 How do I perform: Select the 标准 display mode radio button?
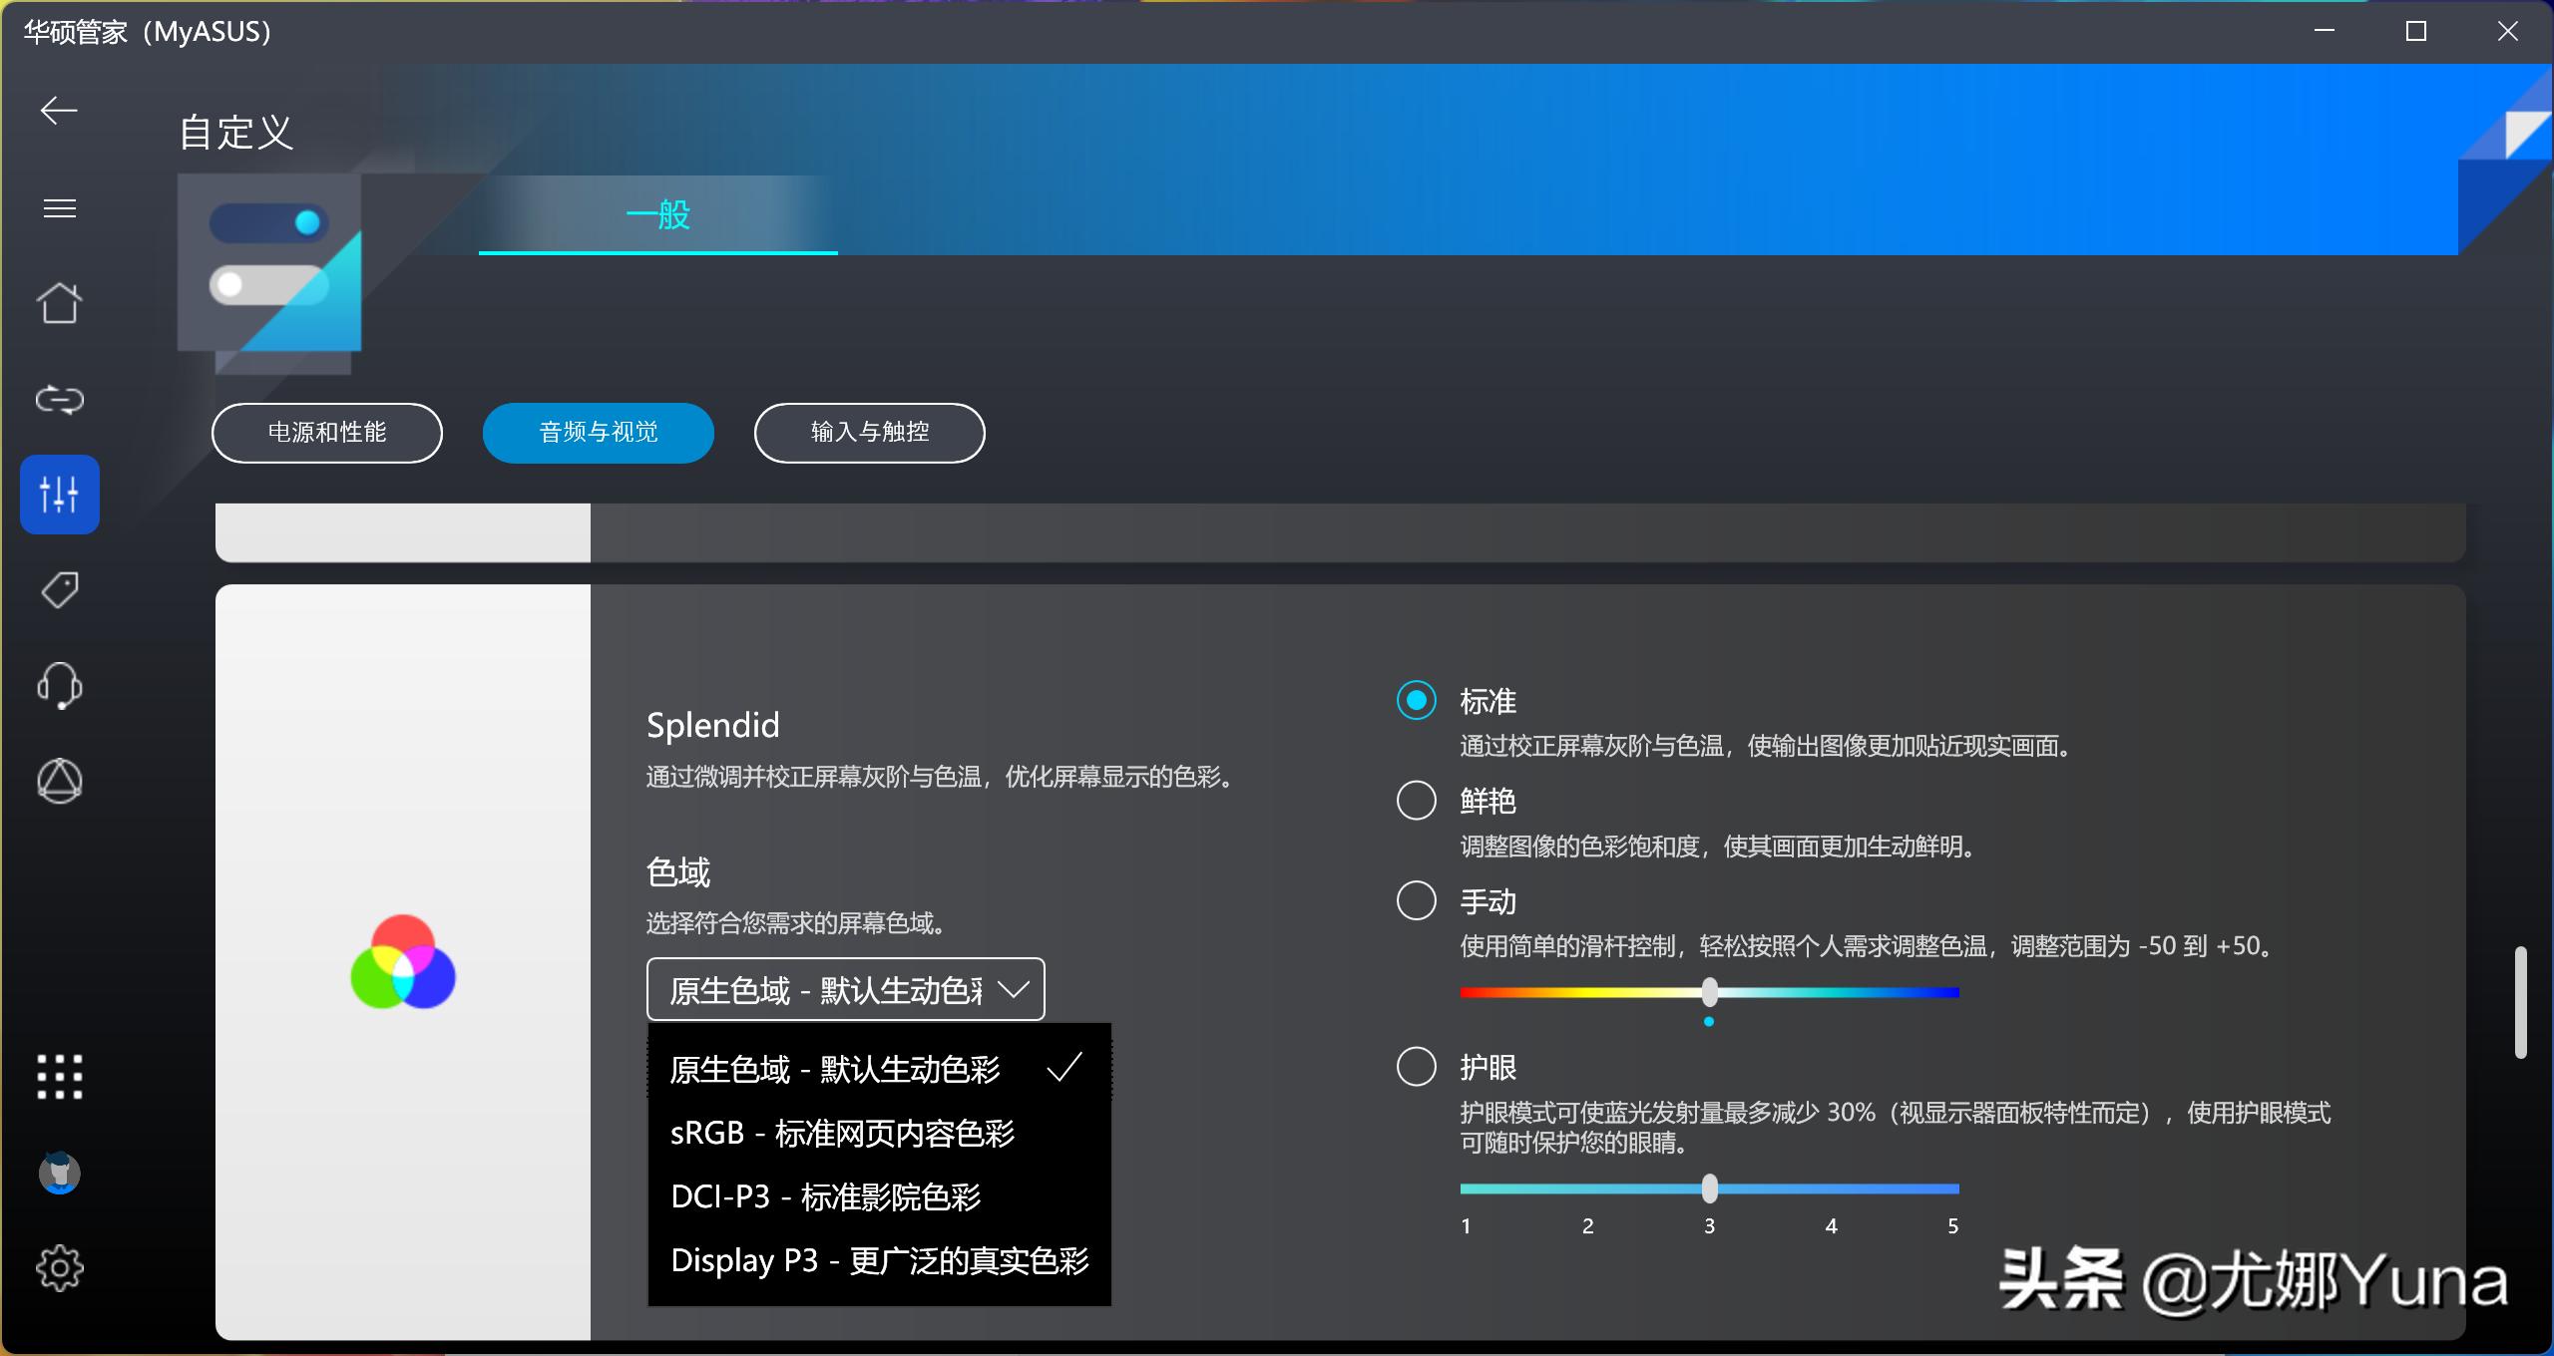coord(1416,700)
